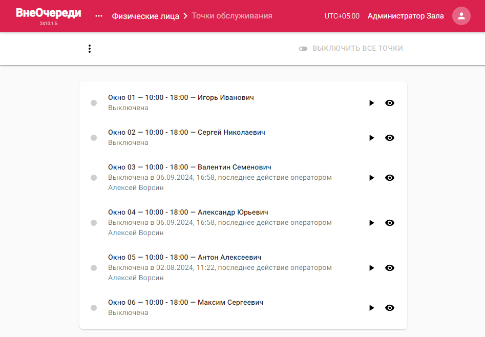Go to Физические лица breadcrumb
Image resolution: width=485 pixels, height=337 pixels.
click(x=145, y=16)
